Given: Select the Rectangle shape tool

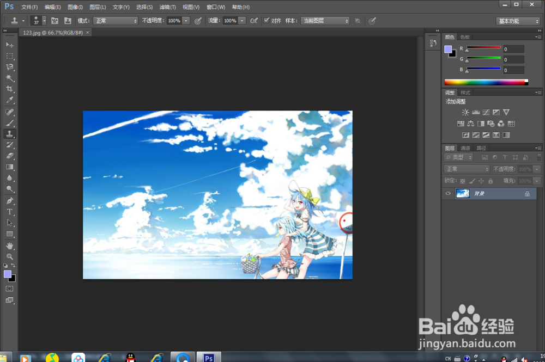Looking at the screenshot, I should (x=10, y=234).
